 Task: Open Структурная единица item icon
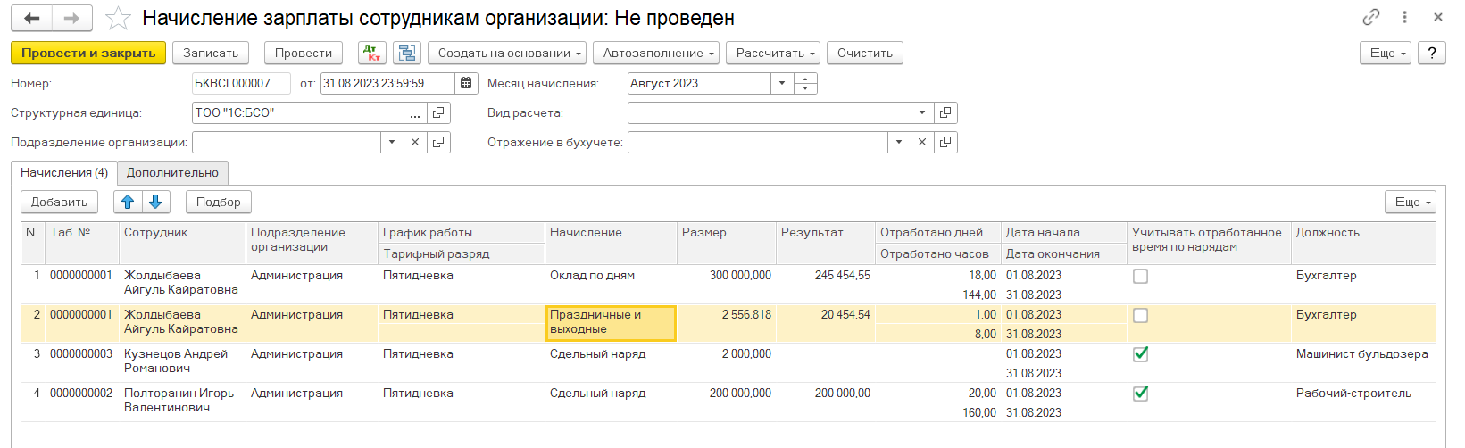pos(438,113)
